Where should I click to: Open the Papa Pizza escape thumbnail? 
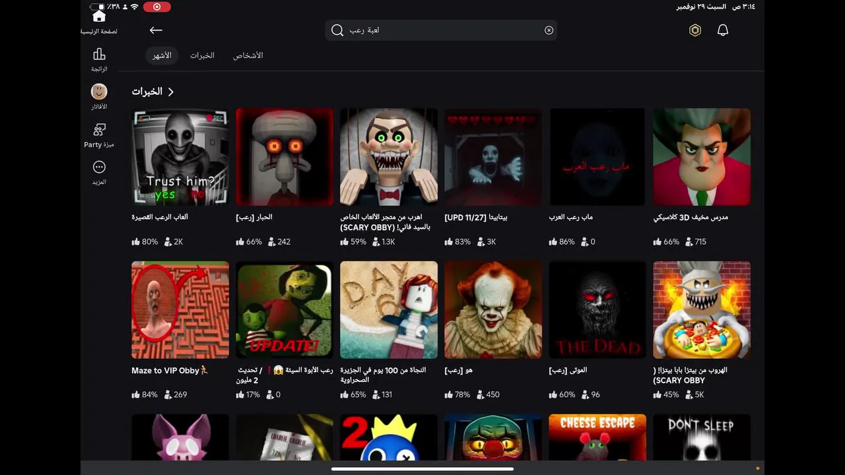point(702,310)
